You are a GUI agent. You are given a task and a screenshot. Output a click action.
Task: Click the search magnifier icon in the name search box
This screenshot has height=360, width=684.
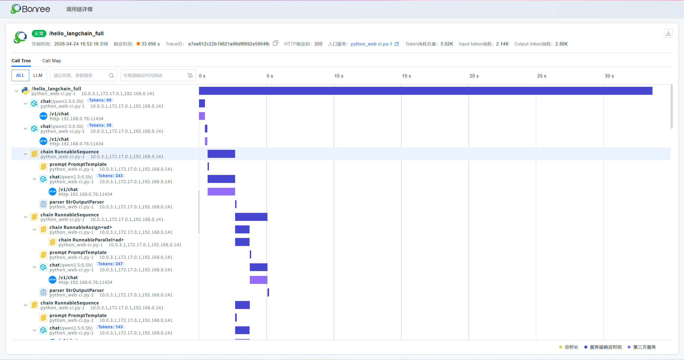tap(111, 76)
